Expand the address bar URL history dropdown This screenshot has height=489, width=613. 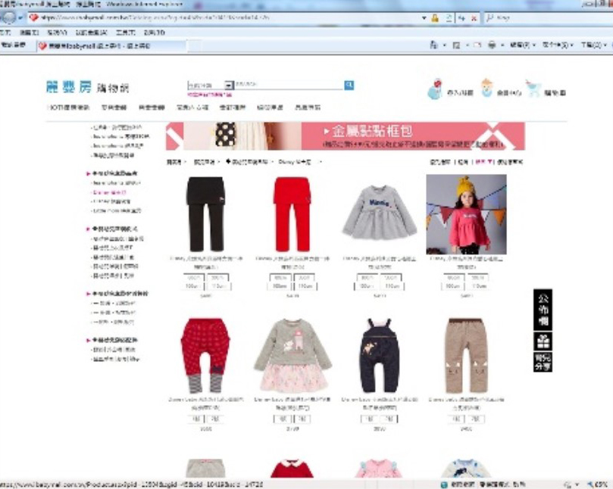tap(423, 17)
